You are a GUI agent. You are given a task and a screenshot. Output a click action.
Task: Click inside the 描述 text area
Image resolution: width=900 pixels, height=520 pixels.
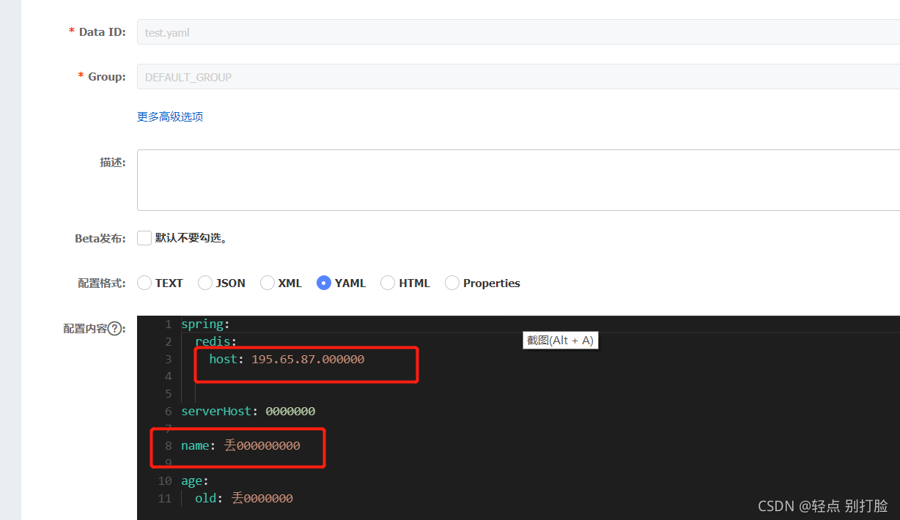[x=518, y=180]
